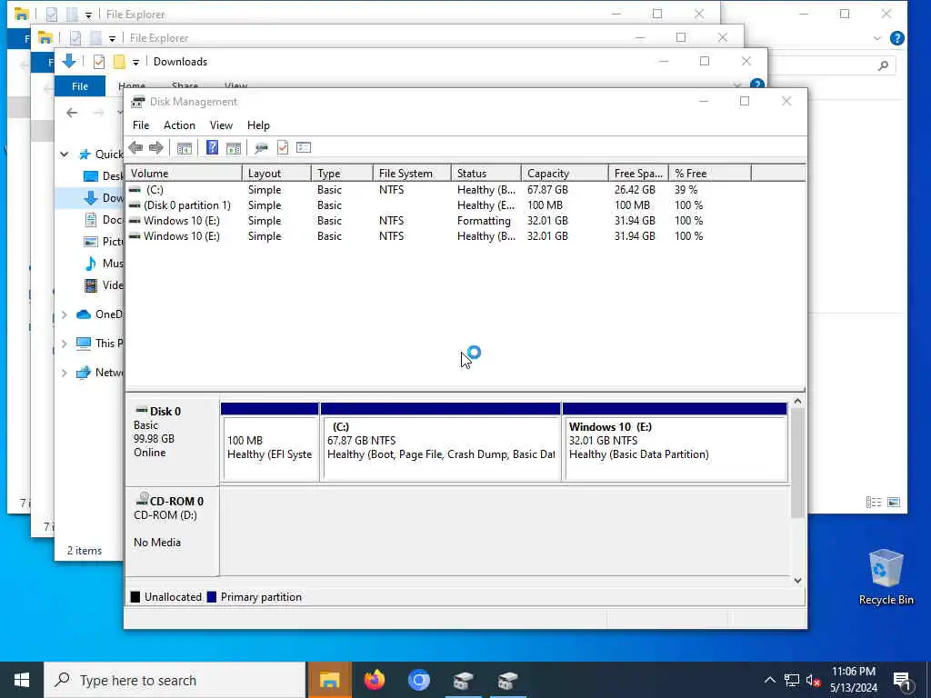Sort by the Volume column header

pyautogui.click(x=184, y=174)
